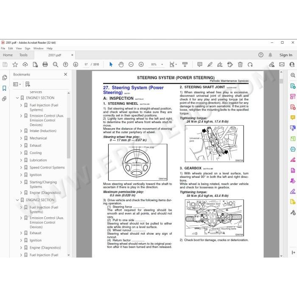297x297 pixels.
Task: Open the Lubrication bookmark
Action: [38, 160]
